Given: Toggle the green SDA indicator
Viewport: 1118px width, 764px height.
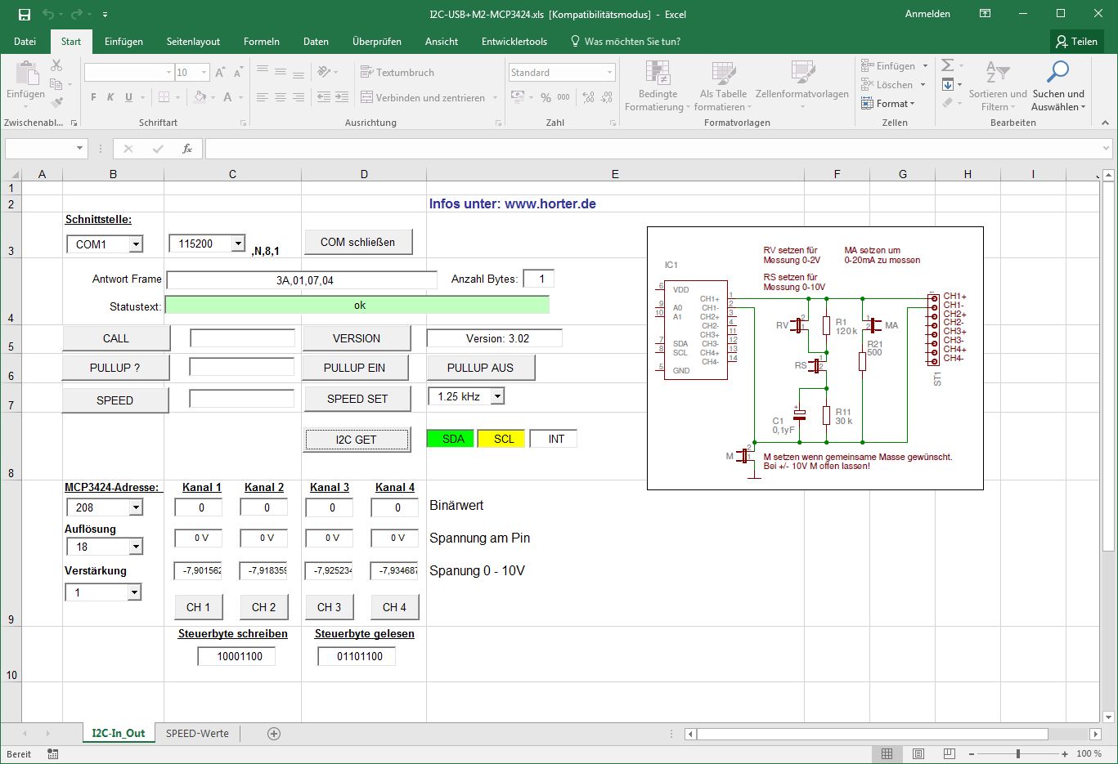Looking at the screenshot, I should (451, 439).
